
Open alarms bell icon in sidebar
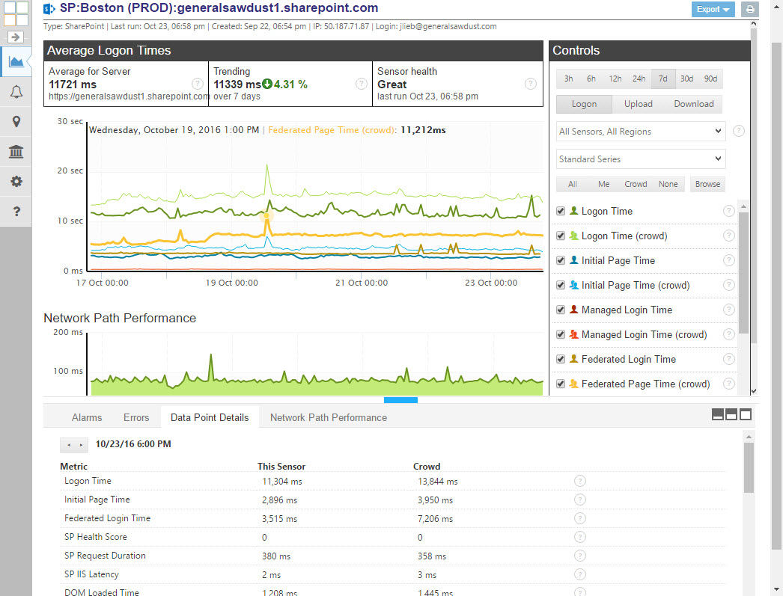16,92
